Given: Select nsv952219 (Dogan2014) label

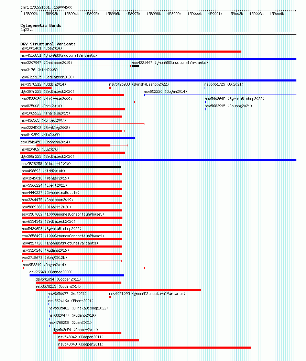Looking at the screenshot, I should pos(44,265).
